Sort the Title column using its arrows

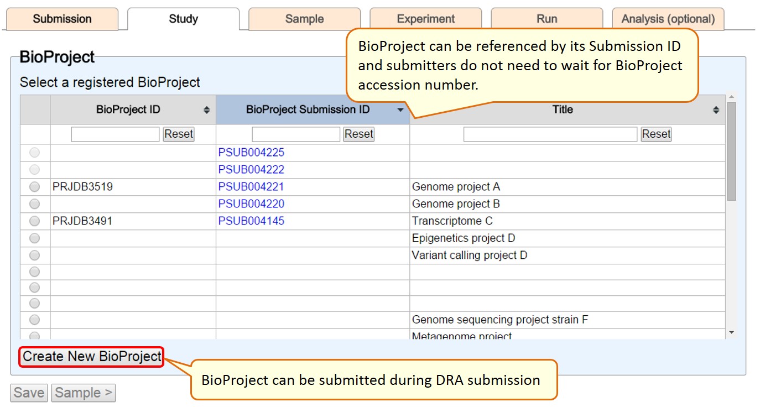[716, 110]
